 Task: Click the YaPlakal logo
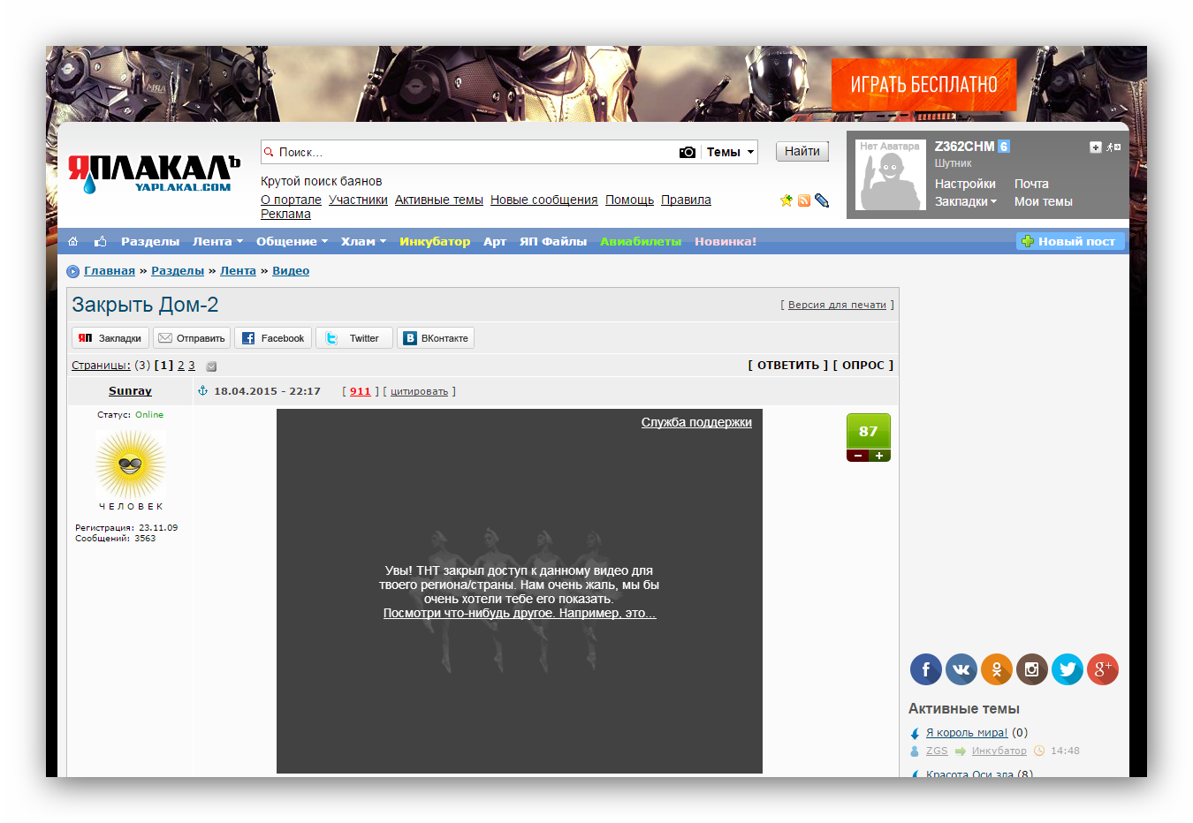154,174
